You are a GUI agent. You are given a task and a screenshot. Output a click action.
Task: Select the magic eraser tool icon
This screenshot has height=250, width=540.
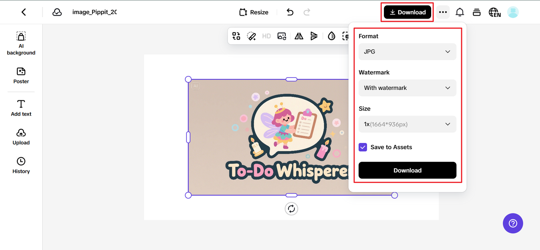point(251,36)
